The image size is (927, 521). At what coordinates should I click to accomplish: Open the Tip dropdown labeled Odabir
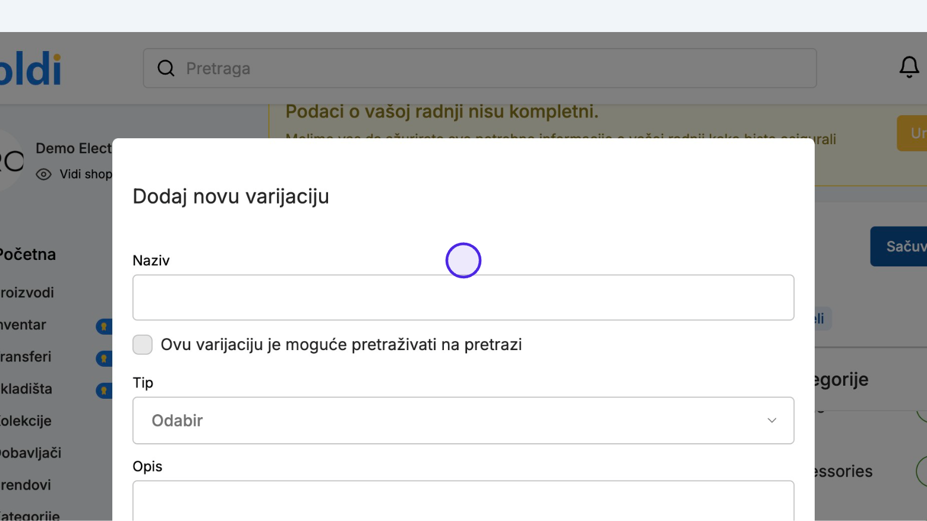click(463, 420)
